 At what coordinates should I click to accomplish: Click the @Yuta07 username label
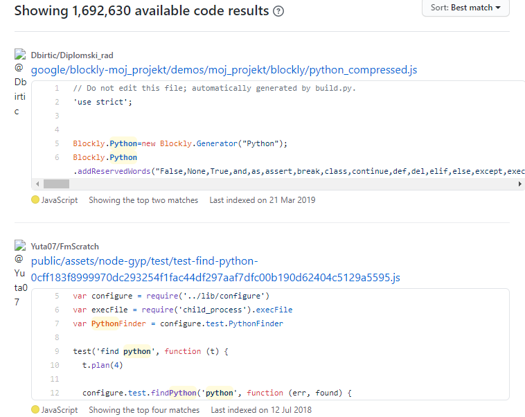[x=20, y=281]
